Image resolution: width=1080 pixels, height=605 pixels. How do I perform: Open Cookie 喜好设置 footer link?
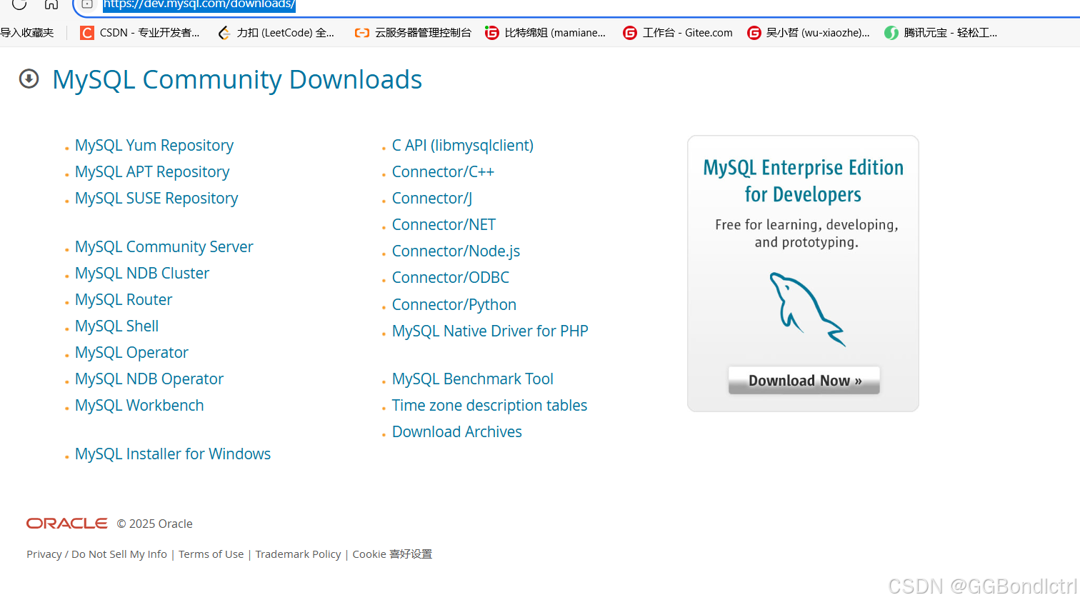coord(392,554)
